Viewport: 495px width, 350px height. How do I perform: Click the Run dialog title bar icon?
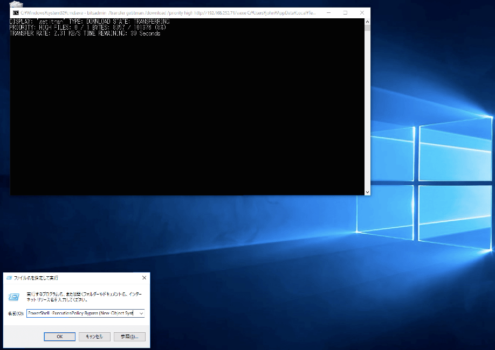(x=9, y=278)
